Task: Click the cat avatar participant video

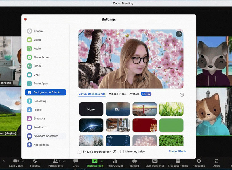Action: tap(214, 111)
